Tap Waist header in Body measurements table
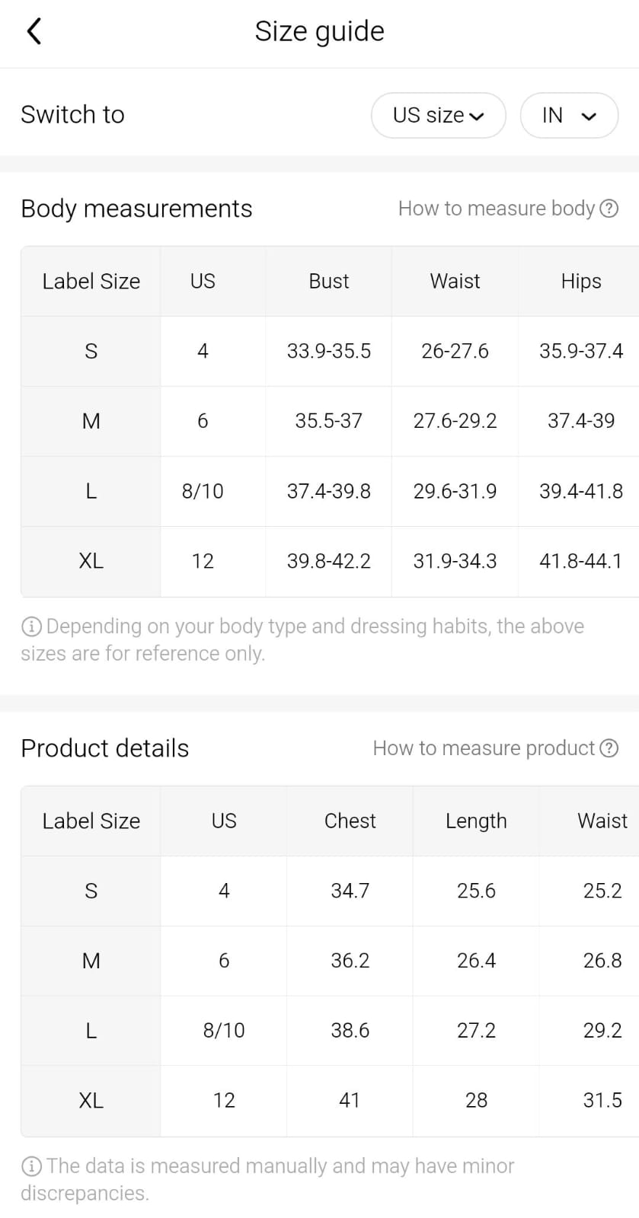This screenshot has height=1218, width=639. (x=455, y=282)
